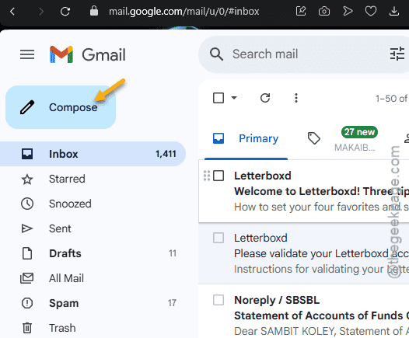Click the All Mail stacked envelope icon
The height and width of the screenshot is (338, 409).
coord(27,278)
